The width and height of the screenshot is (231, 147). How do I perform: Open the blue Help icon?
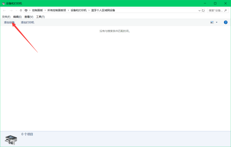pyautogui.click(x=225, y=22)
